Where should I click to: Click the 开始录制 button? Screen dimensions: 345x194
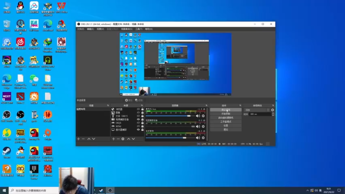pos(226,114)
